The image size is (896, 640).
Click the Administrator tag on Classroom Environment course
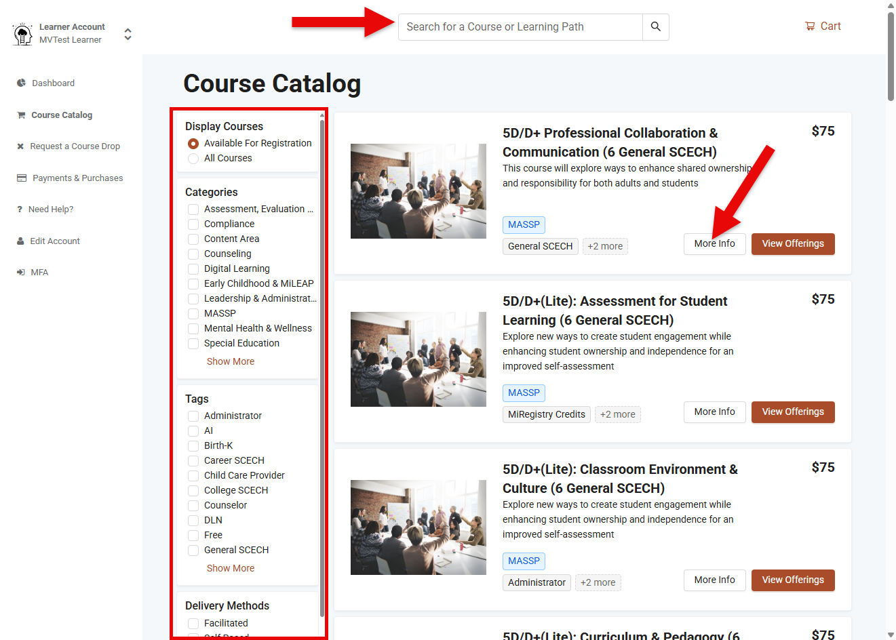(537, 582)
